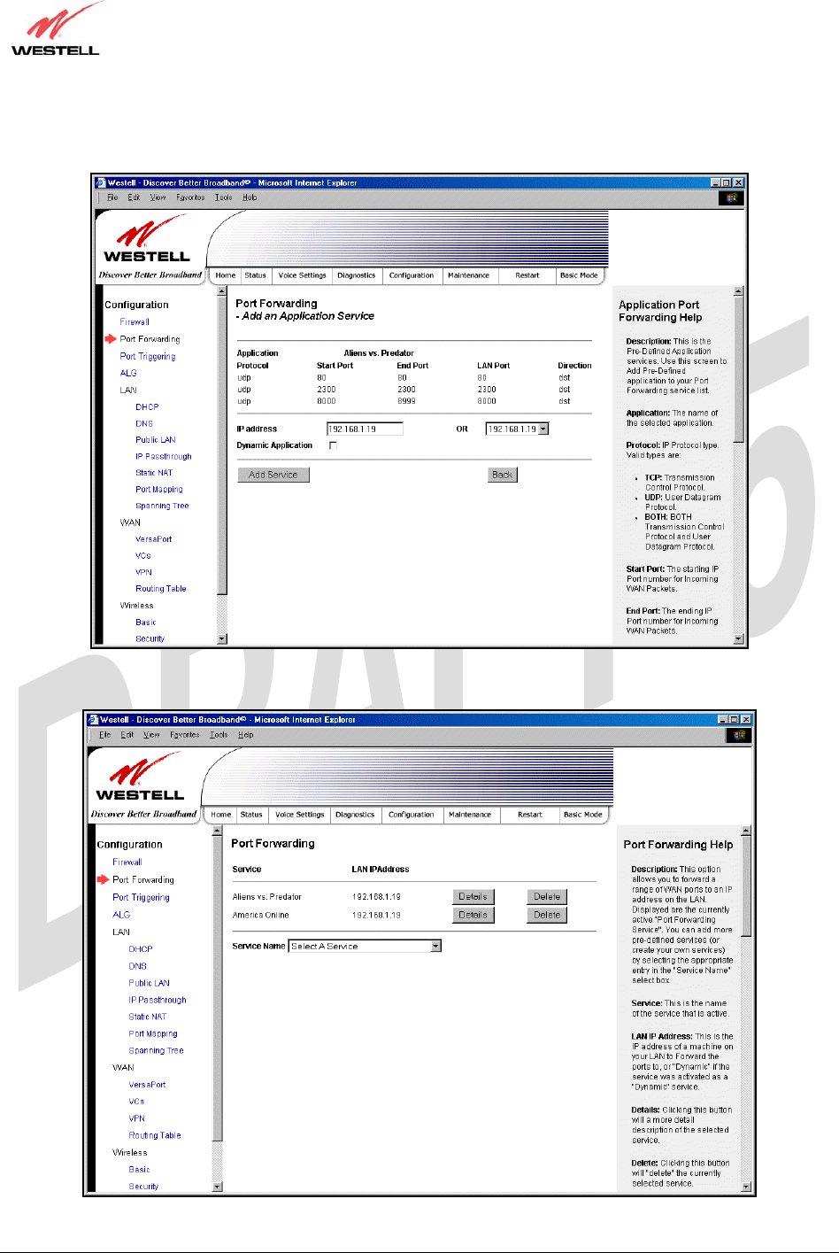
Task: Click VersaPort link in top window
Action: tap(154, 539)
